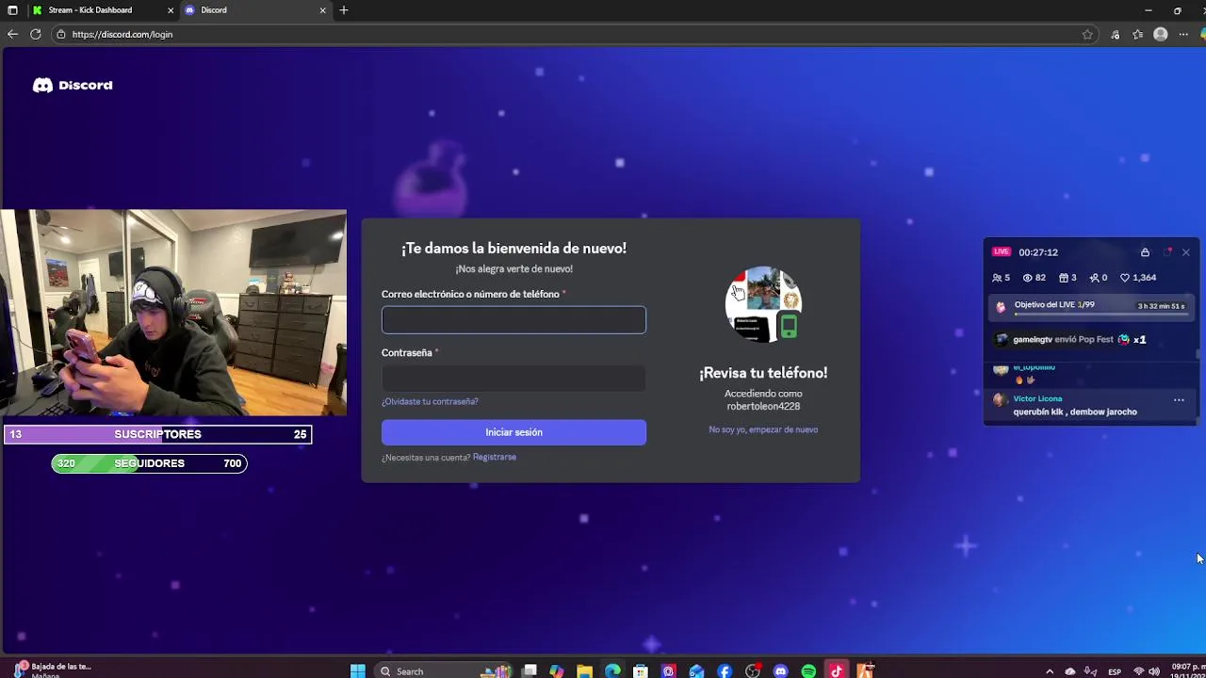Click the SEGUIDORES goal bar

tap(149, 463)
